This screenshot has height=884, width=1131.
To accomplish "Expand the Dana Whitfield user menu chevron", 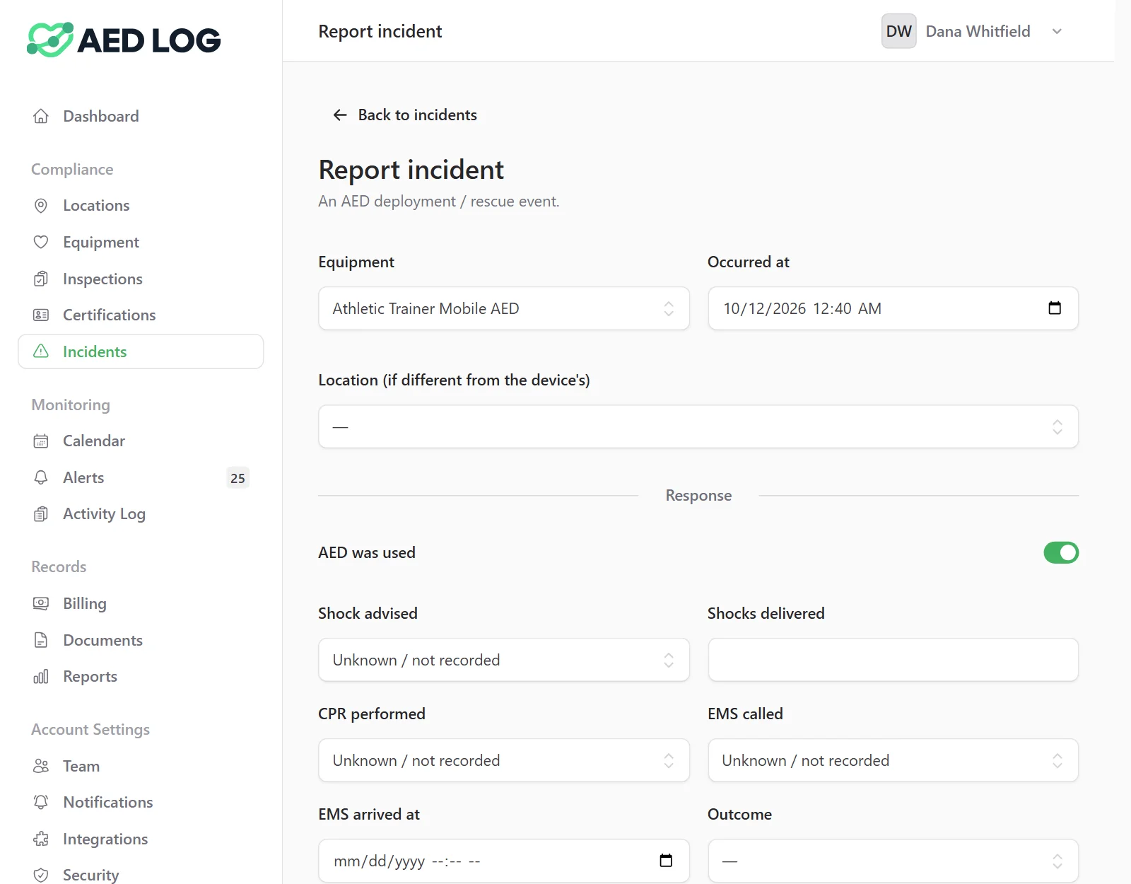I will tap(1057, 31).
